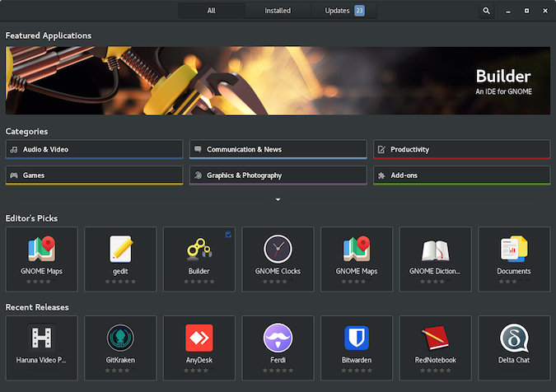The width and height of the screenshot is (556, 392).
Task: Open the gedit notepad icon
Action: point(120,249)
